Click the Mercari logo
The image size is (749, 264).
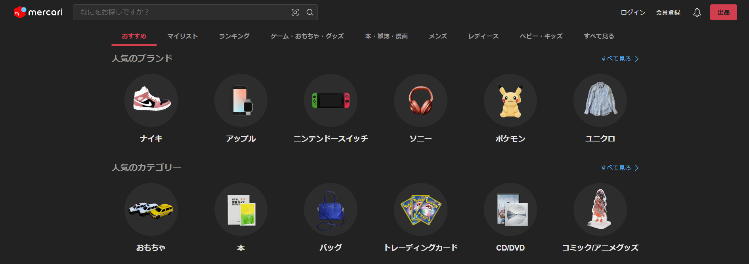click(38, 12)
